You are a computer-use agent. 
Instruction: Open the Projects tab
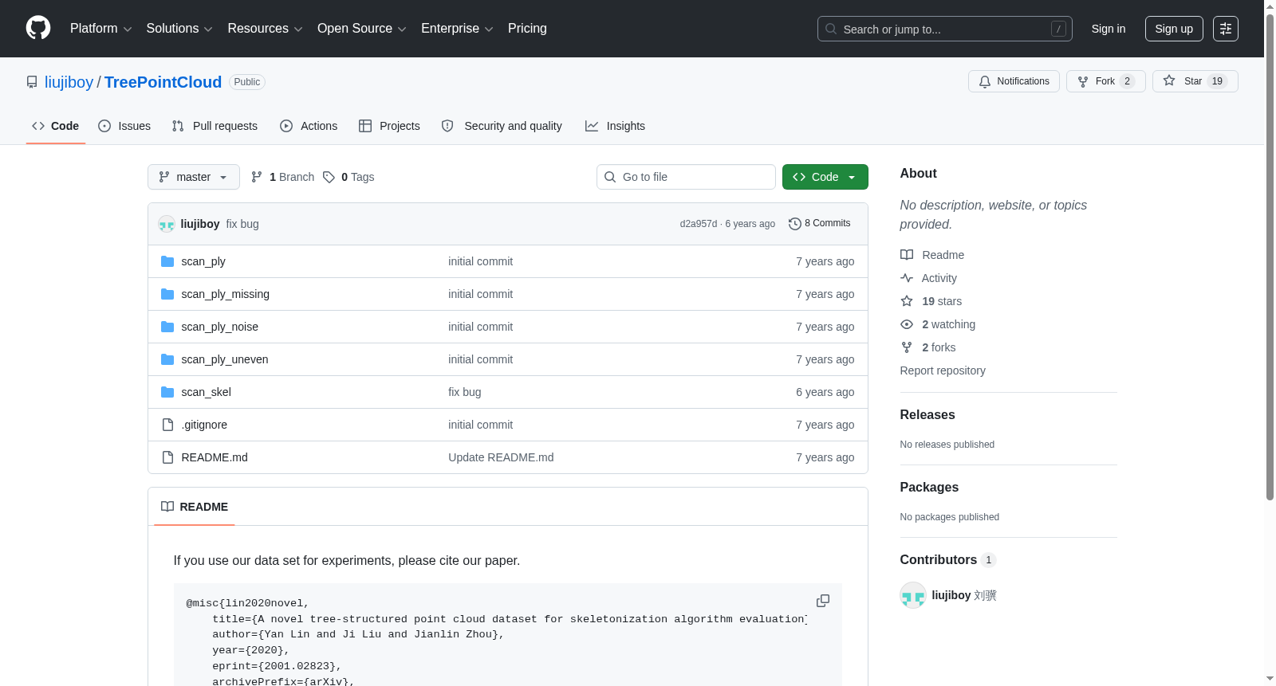click(x=389, y=126)
